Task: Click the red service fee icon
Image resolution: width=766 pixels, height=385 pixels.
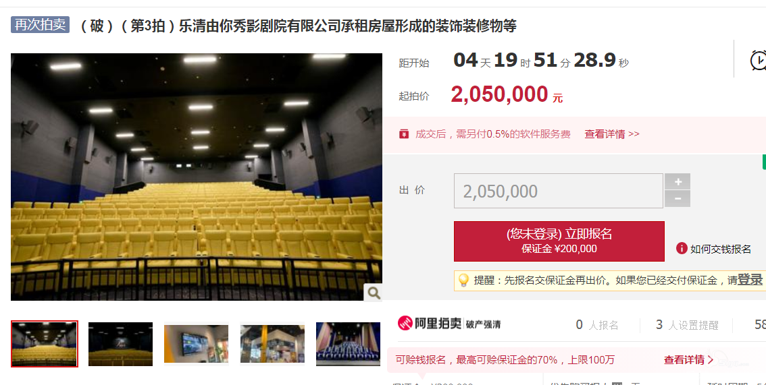Action: click(403, 134)
